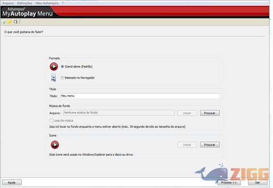Image resolution: width=273 pixels, height=188 pixels.
Task: Select the Stand-alone (Padrão) radio button
Action: (x=62, y=67)
